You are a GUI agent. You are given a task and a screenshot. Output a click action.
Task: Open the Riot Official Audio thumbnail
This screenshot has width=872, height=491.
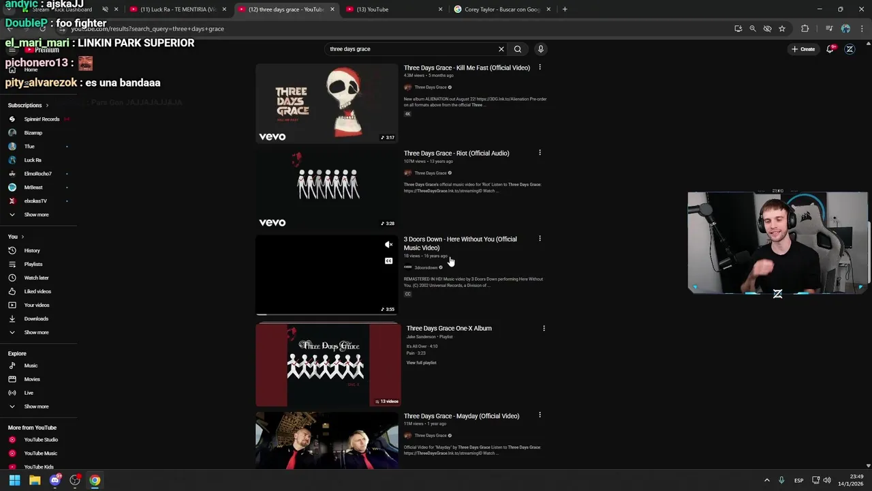(327, 189)
